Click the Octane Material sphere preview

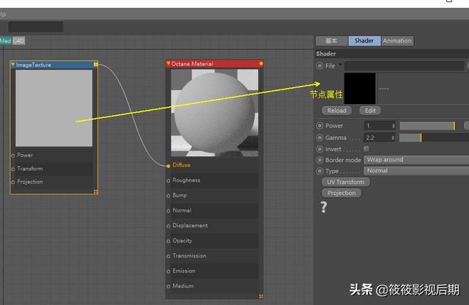coord(215,112)
